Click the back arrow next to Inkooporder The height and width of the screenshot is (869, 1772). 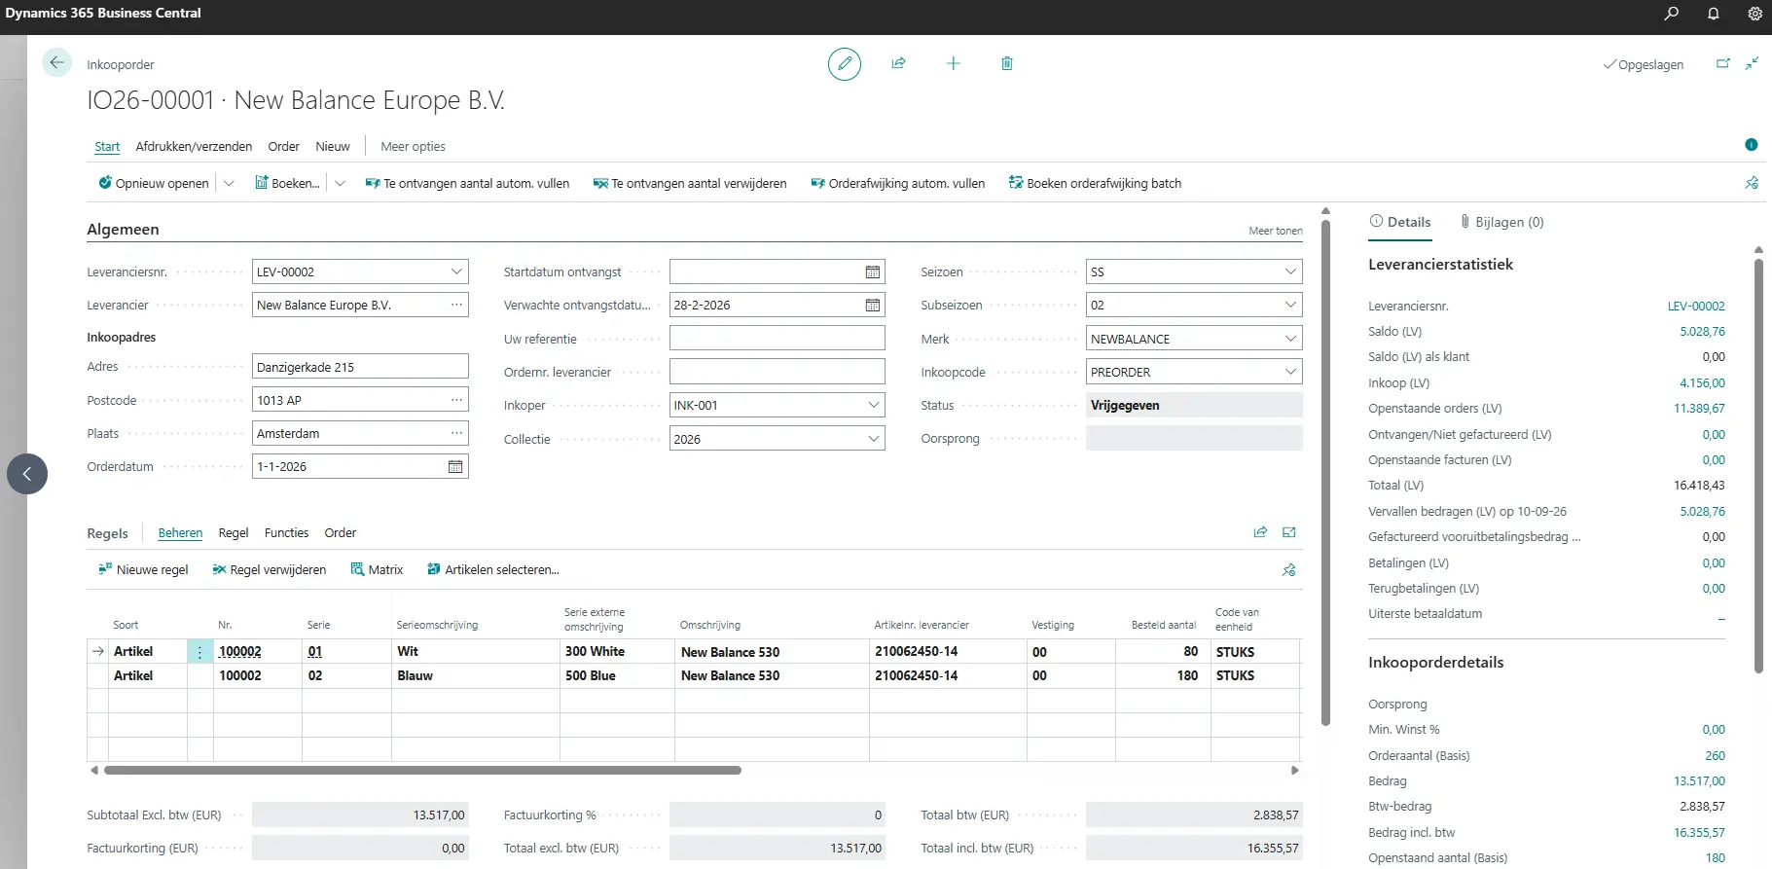[x=56, y=63]
